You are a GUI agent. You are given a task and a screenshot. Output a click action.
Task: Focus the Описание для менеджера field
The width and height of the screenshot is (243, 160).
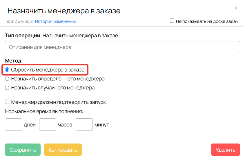pyautogui.click(x=122, y=47)
